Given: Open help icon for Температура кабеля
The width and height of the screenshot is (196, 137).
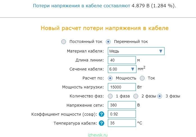Looking at the screenshot, I should point(101,123).
